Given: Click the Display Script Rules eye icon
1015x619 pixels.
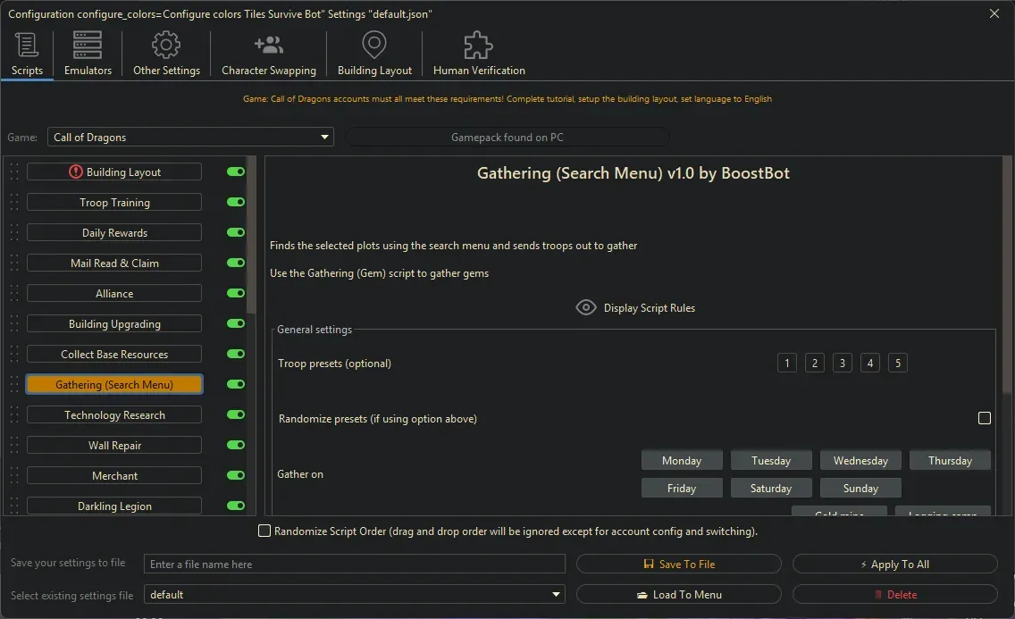Looking at the screenshot, I should 586,307.
